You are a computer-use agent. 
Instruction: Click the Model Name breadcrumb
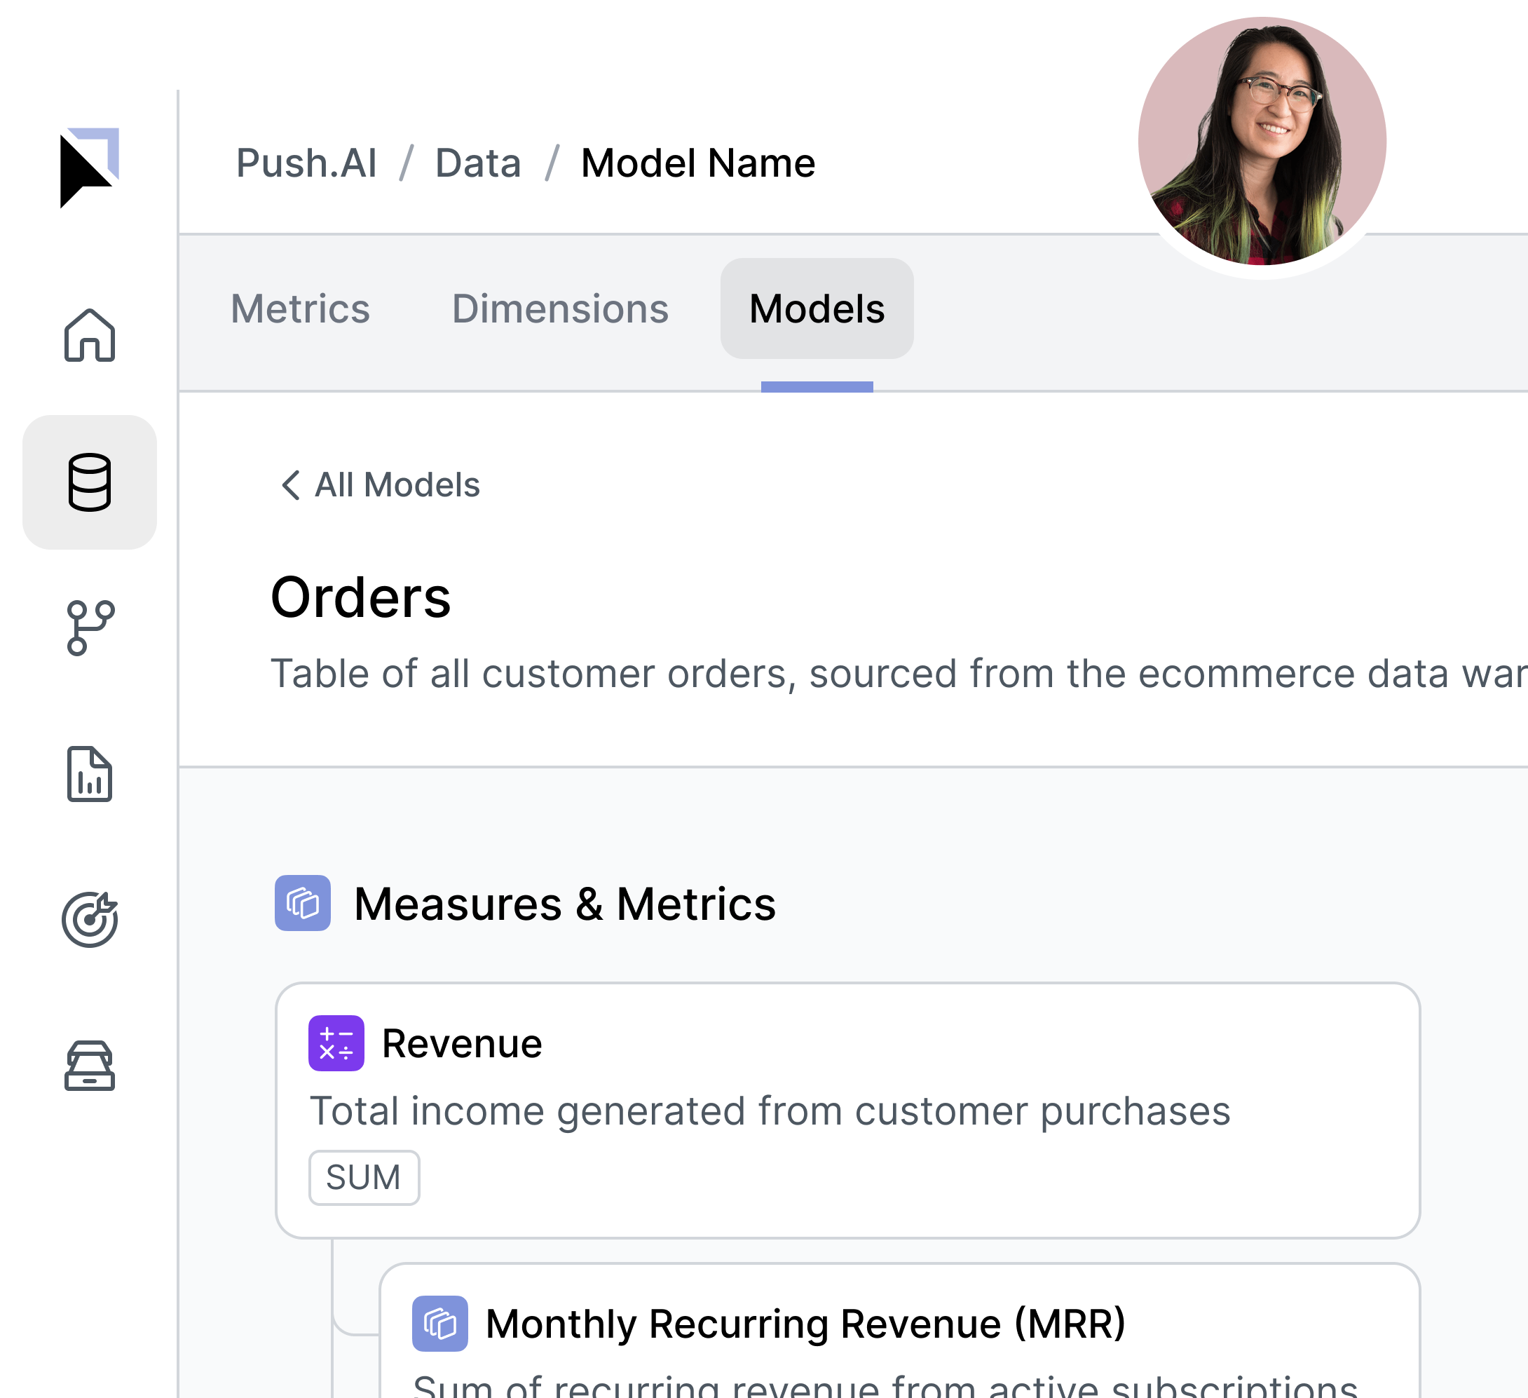(697, 163)
